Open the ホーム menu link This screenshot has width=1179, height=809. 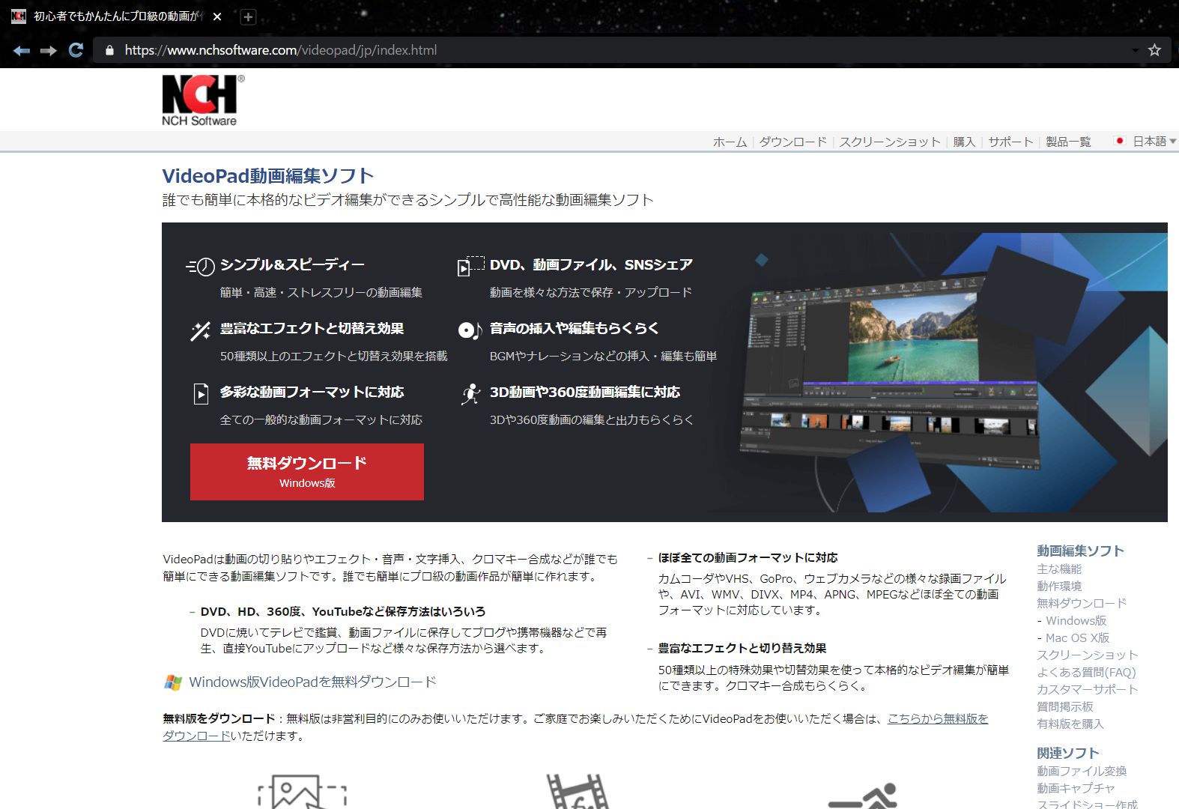point(730,142)
